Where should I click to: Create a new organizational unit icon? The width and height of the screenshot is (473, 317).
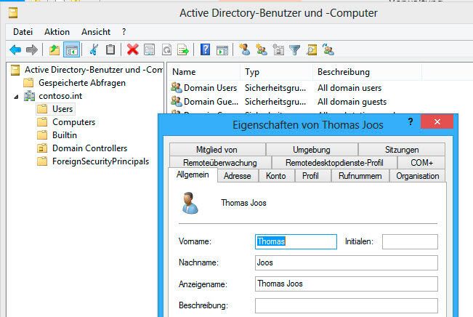(278, 49)
